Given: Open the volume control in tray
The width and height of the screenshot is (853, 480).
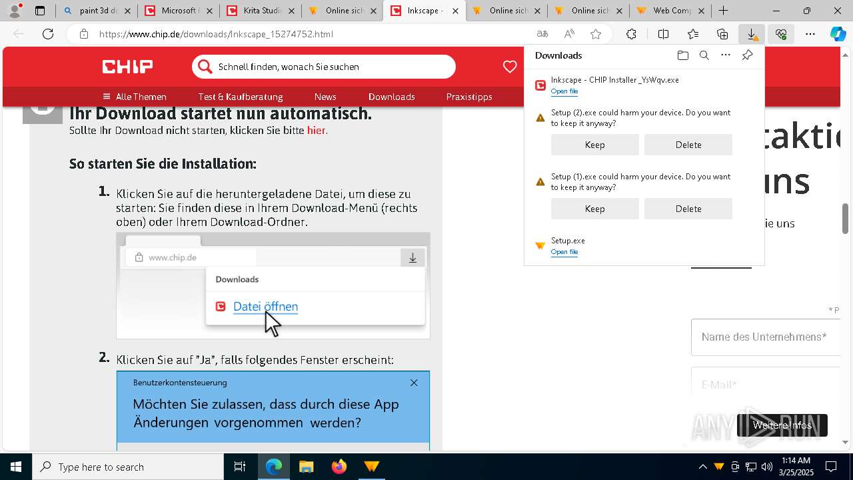Looking at the screenshot, I should (x=767, y=467).
